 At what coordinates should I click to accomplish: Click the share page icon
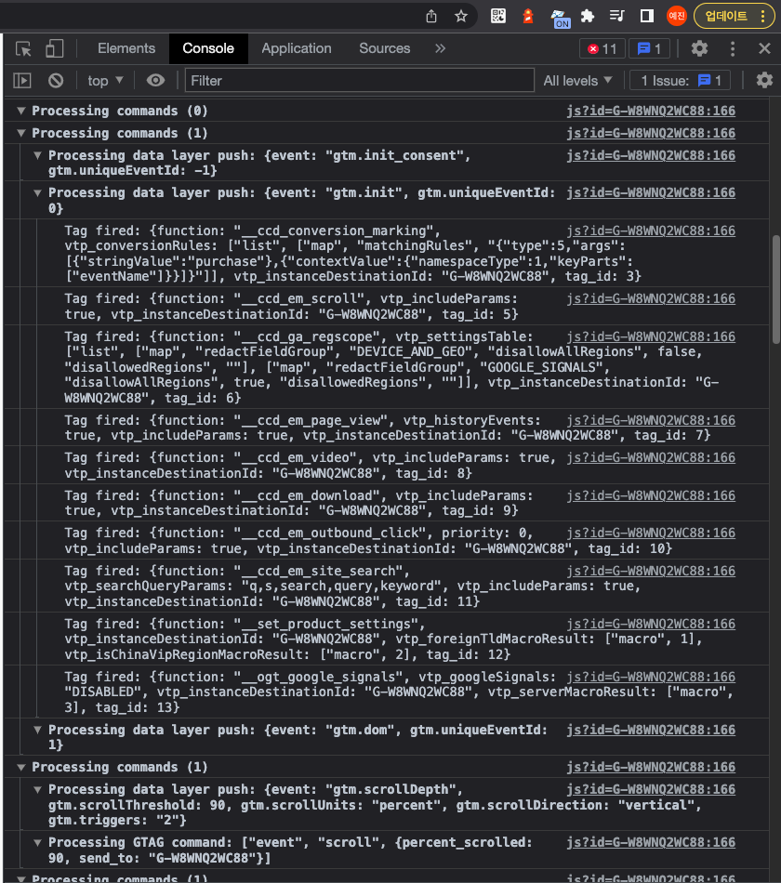[x=431, y=17]
